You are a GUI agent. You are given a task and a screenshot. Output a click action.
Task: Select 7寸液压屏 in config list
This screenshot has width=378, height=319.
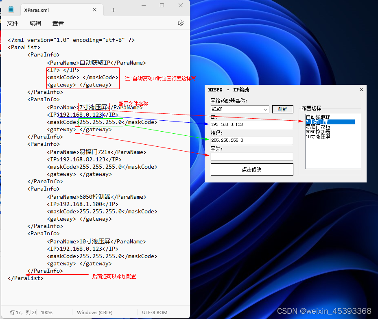tap(330, 122)
